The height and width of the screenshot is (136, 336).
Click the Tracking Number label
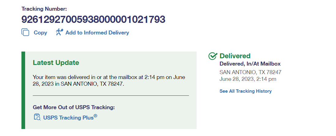pyautogui.click(x=44, y=9)
